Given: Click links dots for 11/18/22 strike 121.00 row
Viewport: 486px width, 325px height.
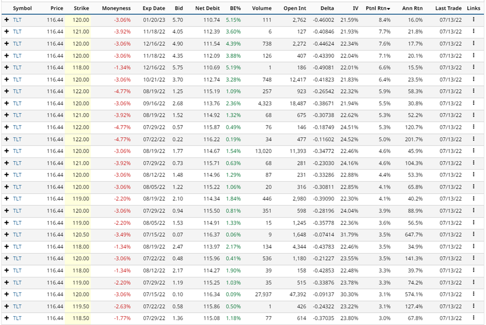Looking at the screenshot, I should pos(473,32).
